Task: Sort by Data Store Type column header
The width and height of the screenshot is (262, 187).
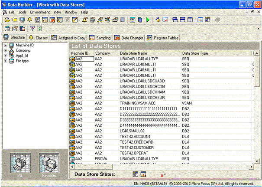Action: tap(195, 53)
